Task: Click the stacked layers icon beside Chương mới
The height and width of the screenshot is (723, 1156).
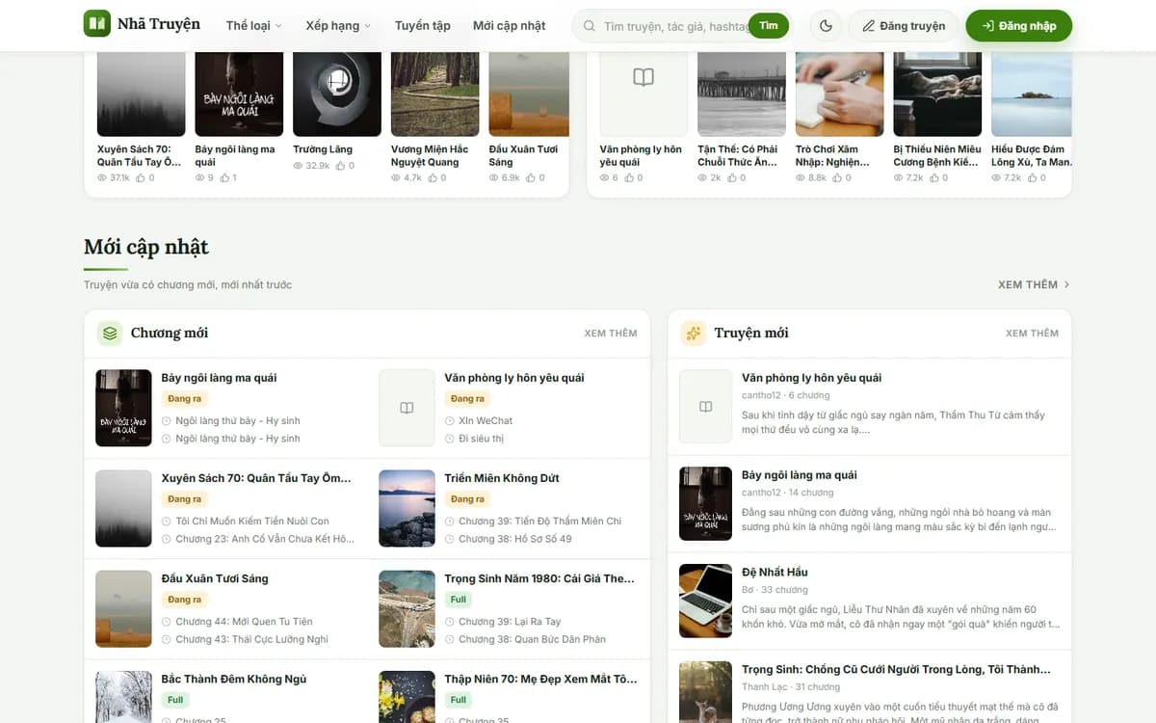Action: (x=110, y=333)
